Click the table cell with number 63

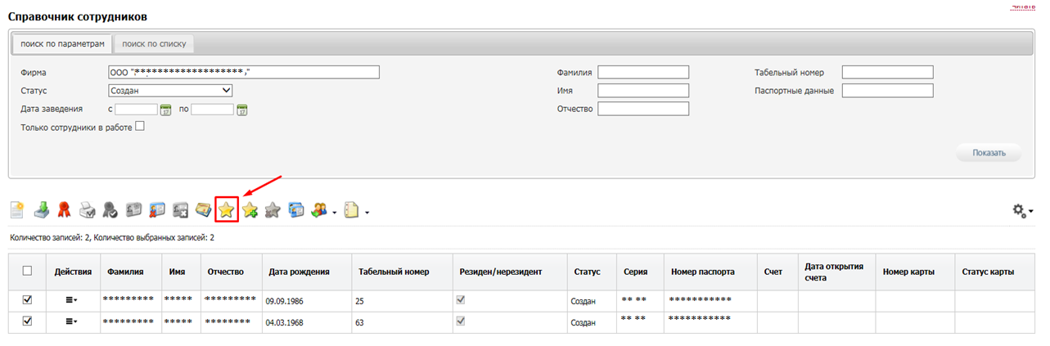[x=402, y=322]
